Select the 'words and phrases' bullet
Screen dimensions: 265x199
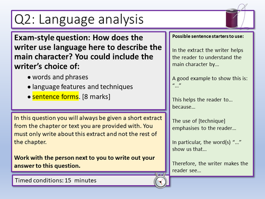60,77
